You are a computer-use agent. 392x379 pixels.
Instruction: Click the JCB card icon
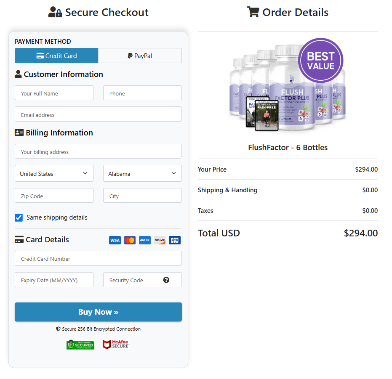pyautogui.click(x=174, y=240)
